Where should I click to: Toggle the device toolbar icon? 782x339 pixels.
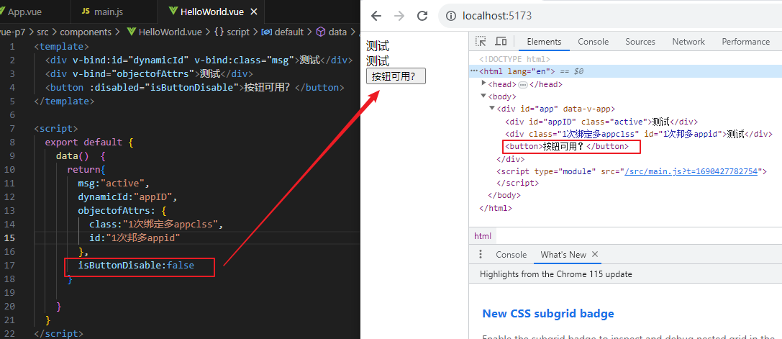[501, 42]
